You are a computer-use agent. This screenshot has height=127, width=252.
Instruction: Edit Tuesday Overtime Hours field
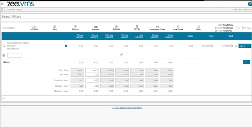click(92, 80)
